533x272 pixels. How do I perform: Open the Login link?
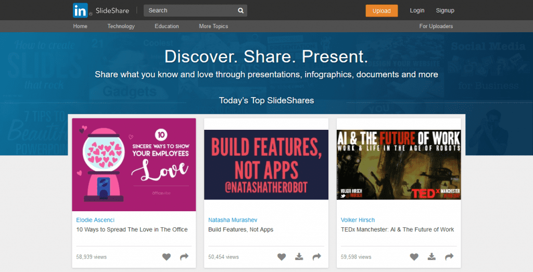[417, 10]
